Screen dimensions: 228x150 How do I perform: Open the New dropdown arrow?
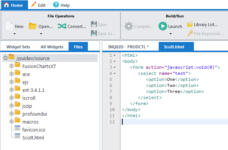(14, 34)
